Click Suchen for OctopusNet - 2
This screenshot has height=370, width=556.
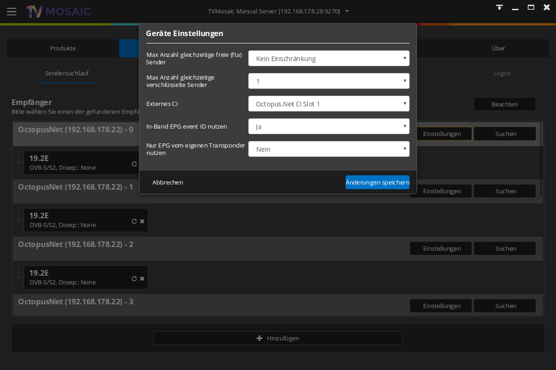tap(505, 248)
